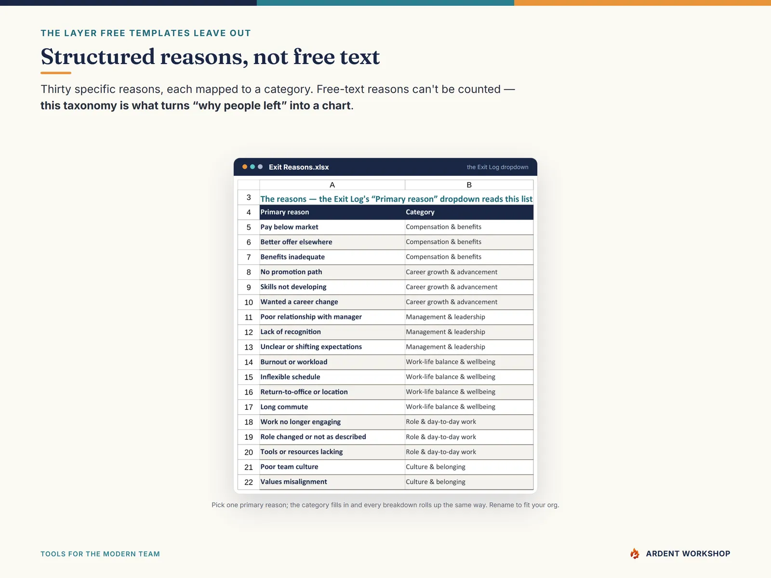Click the 'Category' header cell

[469, 212]
